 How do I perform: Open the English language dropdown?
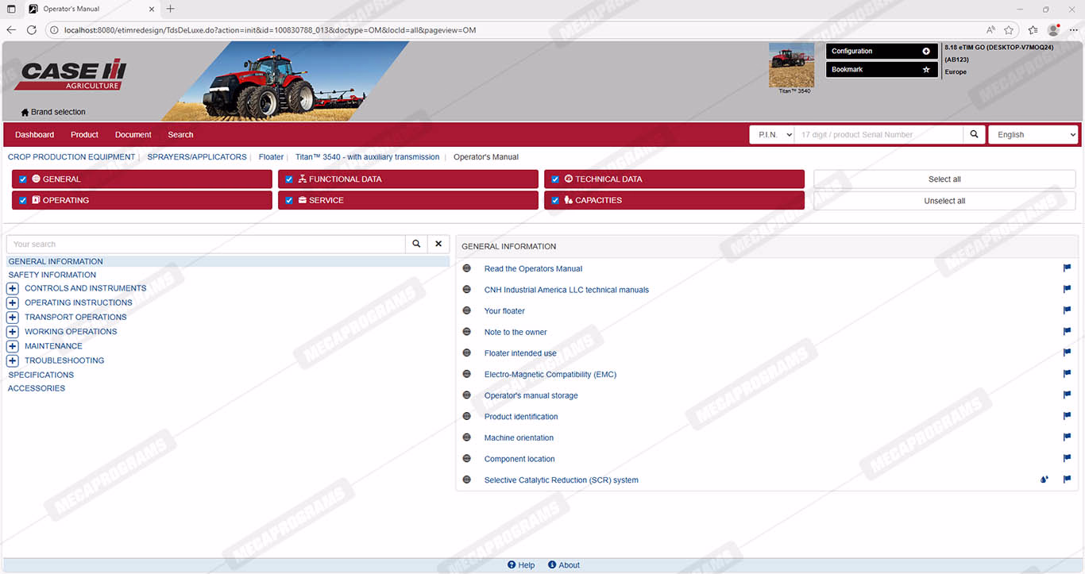(x=1033, y=135)
